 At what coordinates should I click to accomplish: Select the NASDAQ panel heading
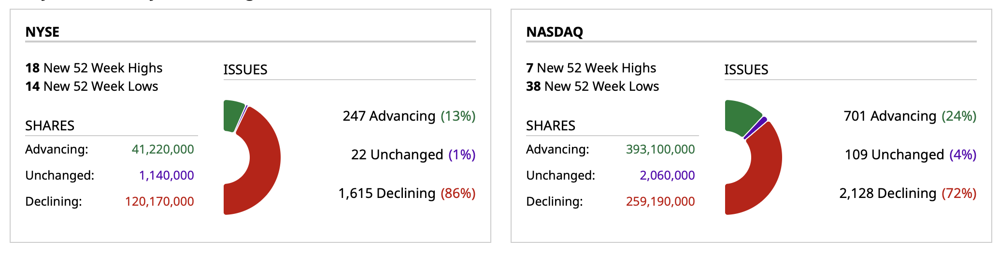555,32
